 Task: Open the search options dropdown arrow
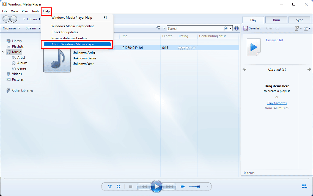pos(230,28)
